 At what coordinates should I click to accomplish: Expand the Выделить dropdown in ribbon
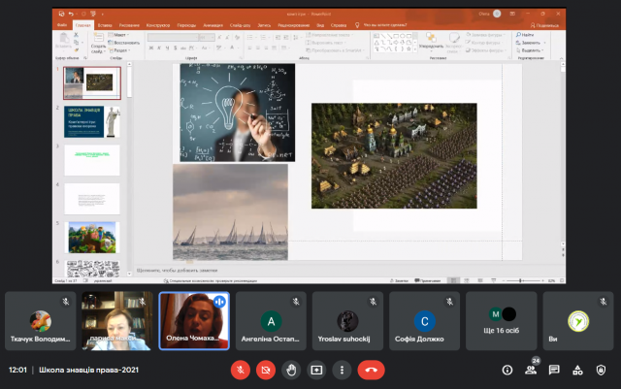point(540,50)
